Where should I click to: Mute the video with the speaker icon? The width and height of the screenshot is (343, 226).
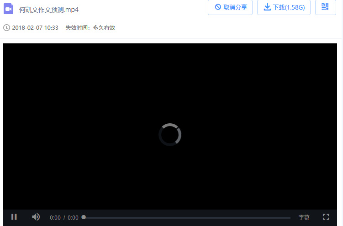click(36, 217)
